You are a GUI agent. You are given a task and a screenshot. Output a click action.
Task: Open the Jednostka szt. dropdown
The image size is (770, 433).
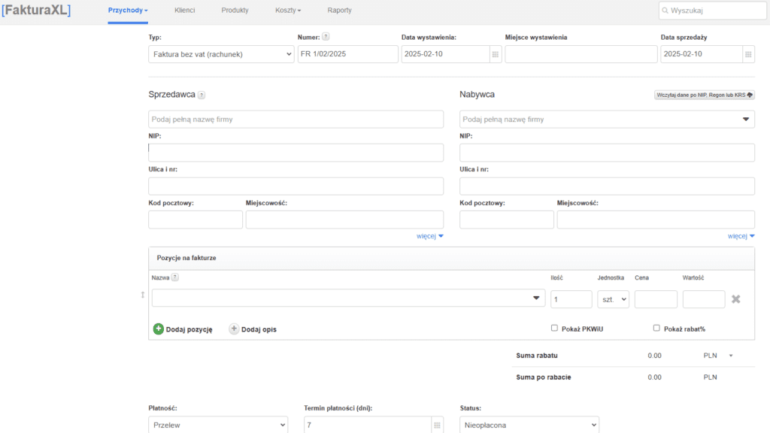pos(613,299)
